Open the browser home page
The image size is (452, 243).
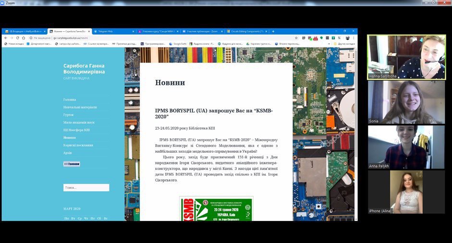(24, 38)
